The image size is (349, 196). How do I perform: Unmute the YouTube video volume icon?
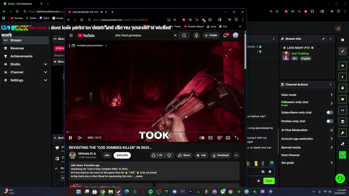click(x=80, y=138)
